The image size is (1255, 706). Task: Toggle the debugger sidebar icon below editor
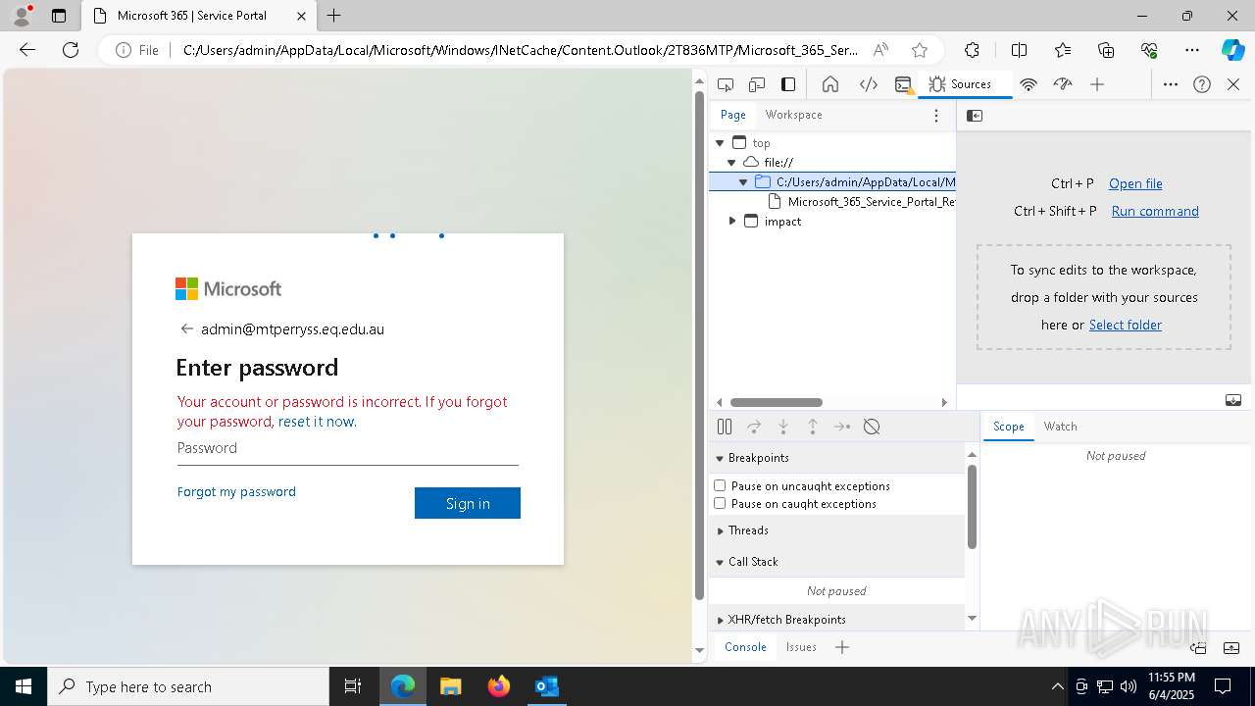pos(1233,400)
